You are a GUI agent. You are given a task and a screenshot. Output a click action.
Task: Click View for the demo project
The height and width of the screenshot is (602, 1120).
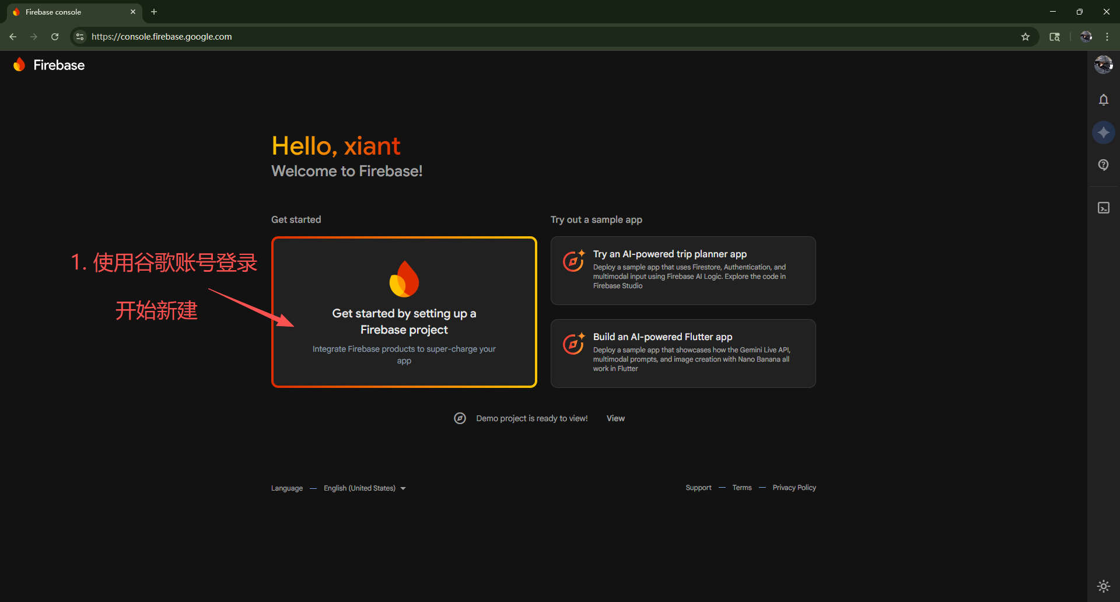click(615, 418)
